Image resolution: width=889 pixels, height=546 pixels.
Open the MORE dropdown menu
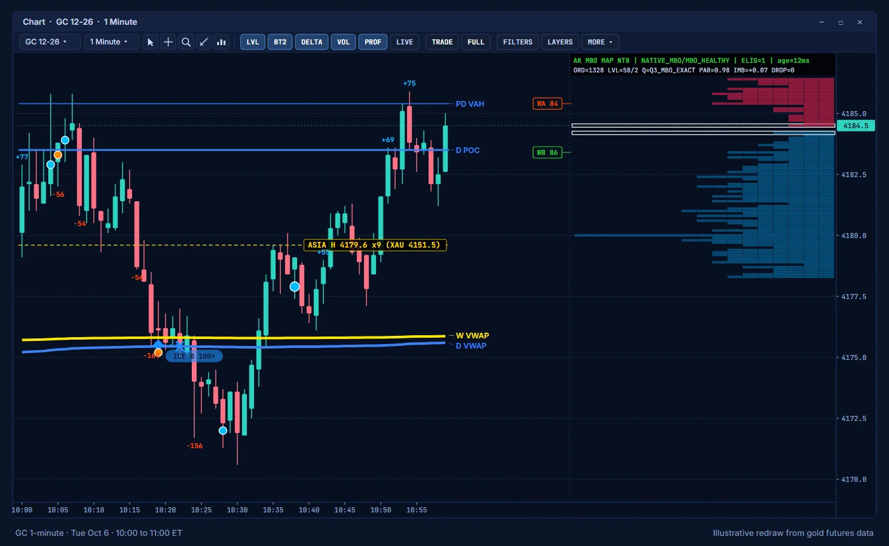(600, 42)
